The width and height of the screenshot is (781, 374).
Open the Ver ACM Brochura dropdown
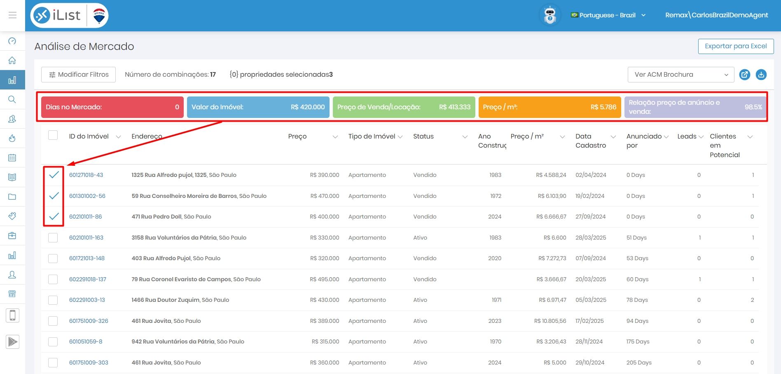[681, 75]
